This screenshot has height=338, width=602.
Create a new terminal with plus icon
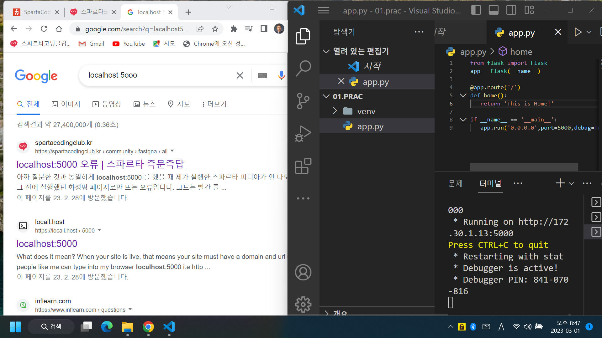560,183
